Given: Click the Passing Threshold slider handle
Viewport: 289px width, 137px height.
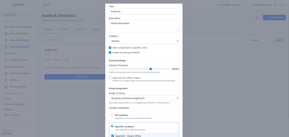Looking at the screenshot, I should [x=151, y=69].
